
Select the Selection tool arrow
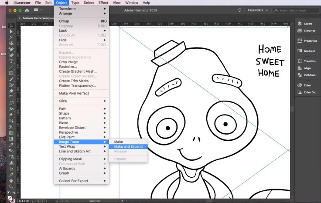[12, 26]
